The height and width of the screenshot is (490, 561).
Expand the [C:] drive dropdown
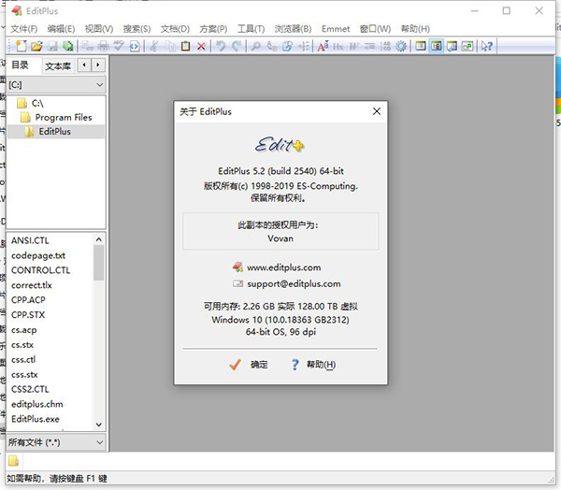click(56, 85)
